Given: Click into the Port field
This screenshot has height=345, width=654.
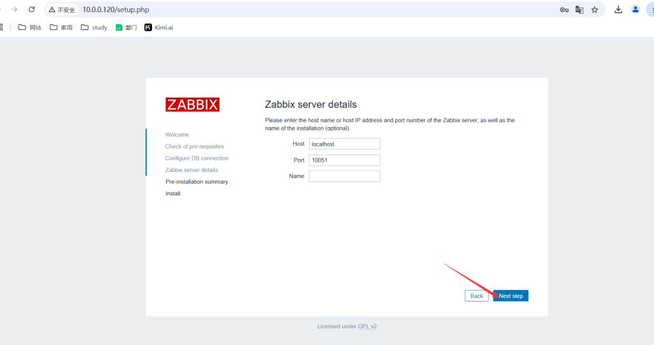Looking at the screenshot, I should [344, 160].
